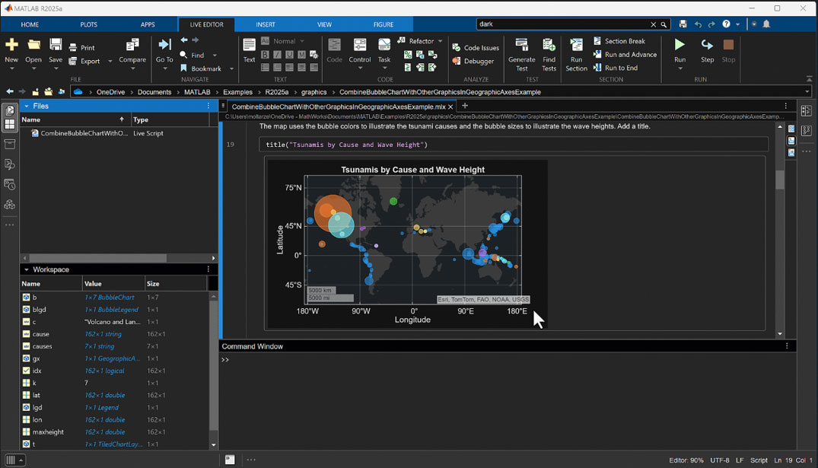Switch to the VIEW ribbon tab

(x=325, y=24)
